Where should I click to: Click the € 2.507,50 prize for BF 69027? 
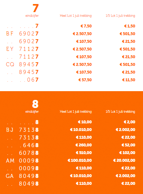coord(82,34)
